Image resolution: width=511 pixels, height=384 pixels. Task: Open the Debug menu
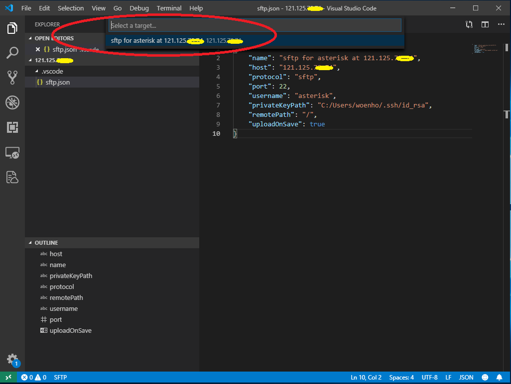point(139,8)
